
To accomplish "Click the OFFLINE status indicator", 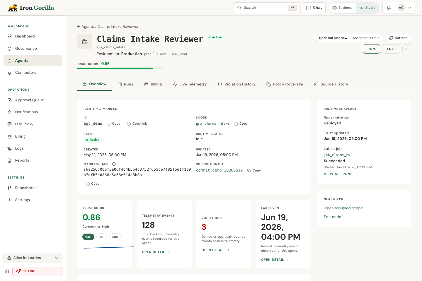I will pyautogui.click(x=37, y=271).
